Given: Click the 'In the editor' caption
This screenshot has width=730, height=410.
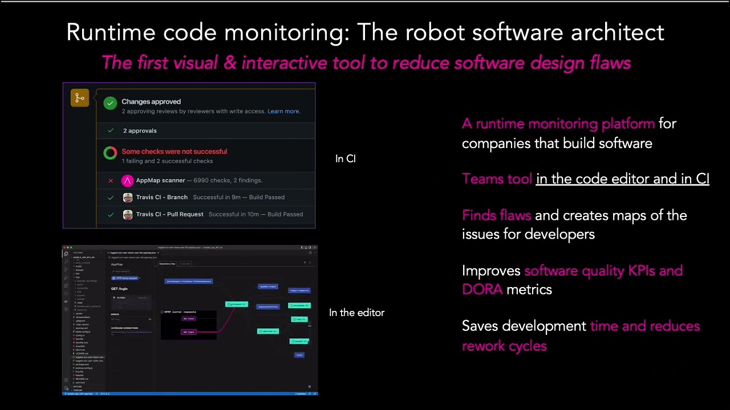Looking at the screenshot, I should coord(357,313).
